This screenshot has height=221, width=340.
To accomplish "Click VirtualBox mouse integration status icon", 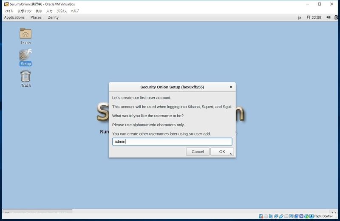I will coord(306,216).
